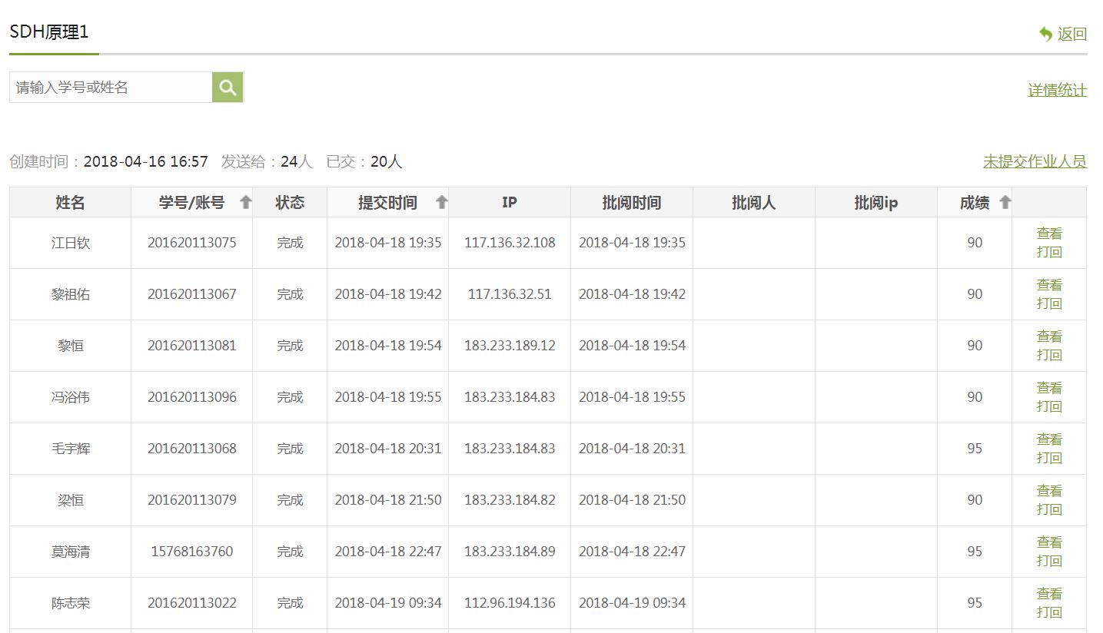Click 打回 for 毛宇辉

coord(1049,458)
